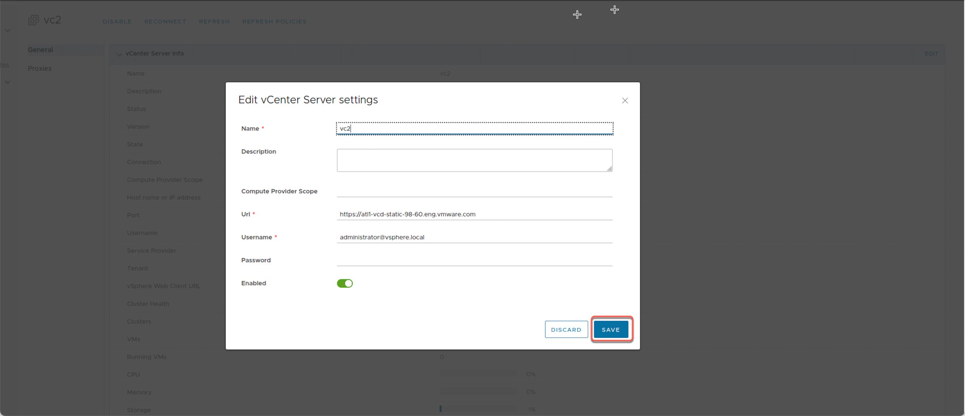Image resolution: width=965 pixels, height=416 pixels.
Task: Collapse the vCenter Server Info section
Action: [x=119, y=54]
